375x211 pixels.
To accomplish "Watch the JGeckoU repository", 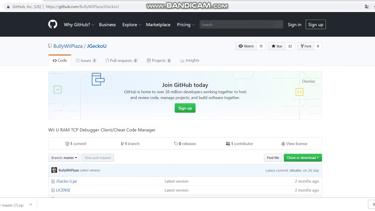I will tap(246, 46).
